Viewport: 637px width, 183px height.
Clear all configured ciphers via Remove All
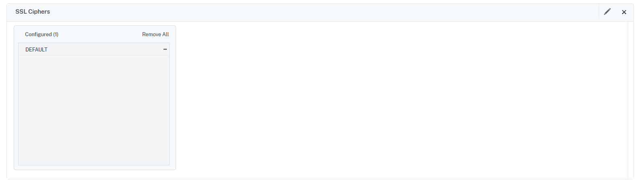(155, 34)
